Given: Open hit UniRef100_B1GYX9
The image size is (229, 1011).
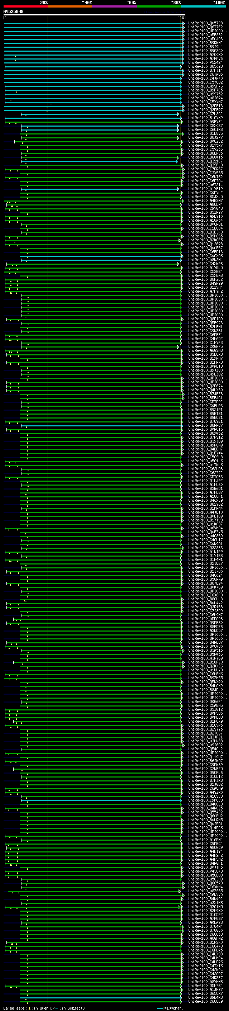Looking at the screenshot, I should (x=205, y=118).
